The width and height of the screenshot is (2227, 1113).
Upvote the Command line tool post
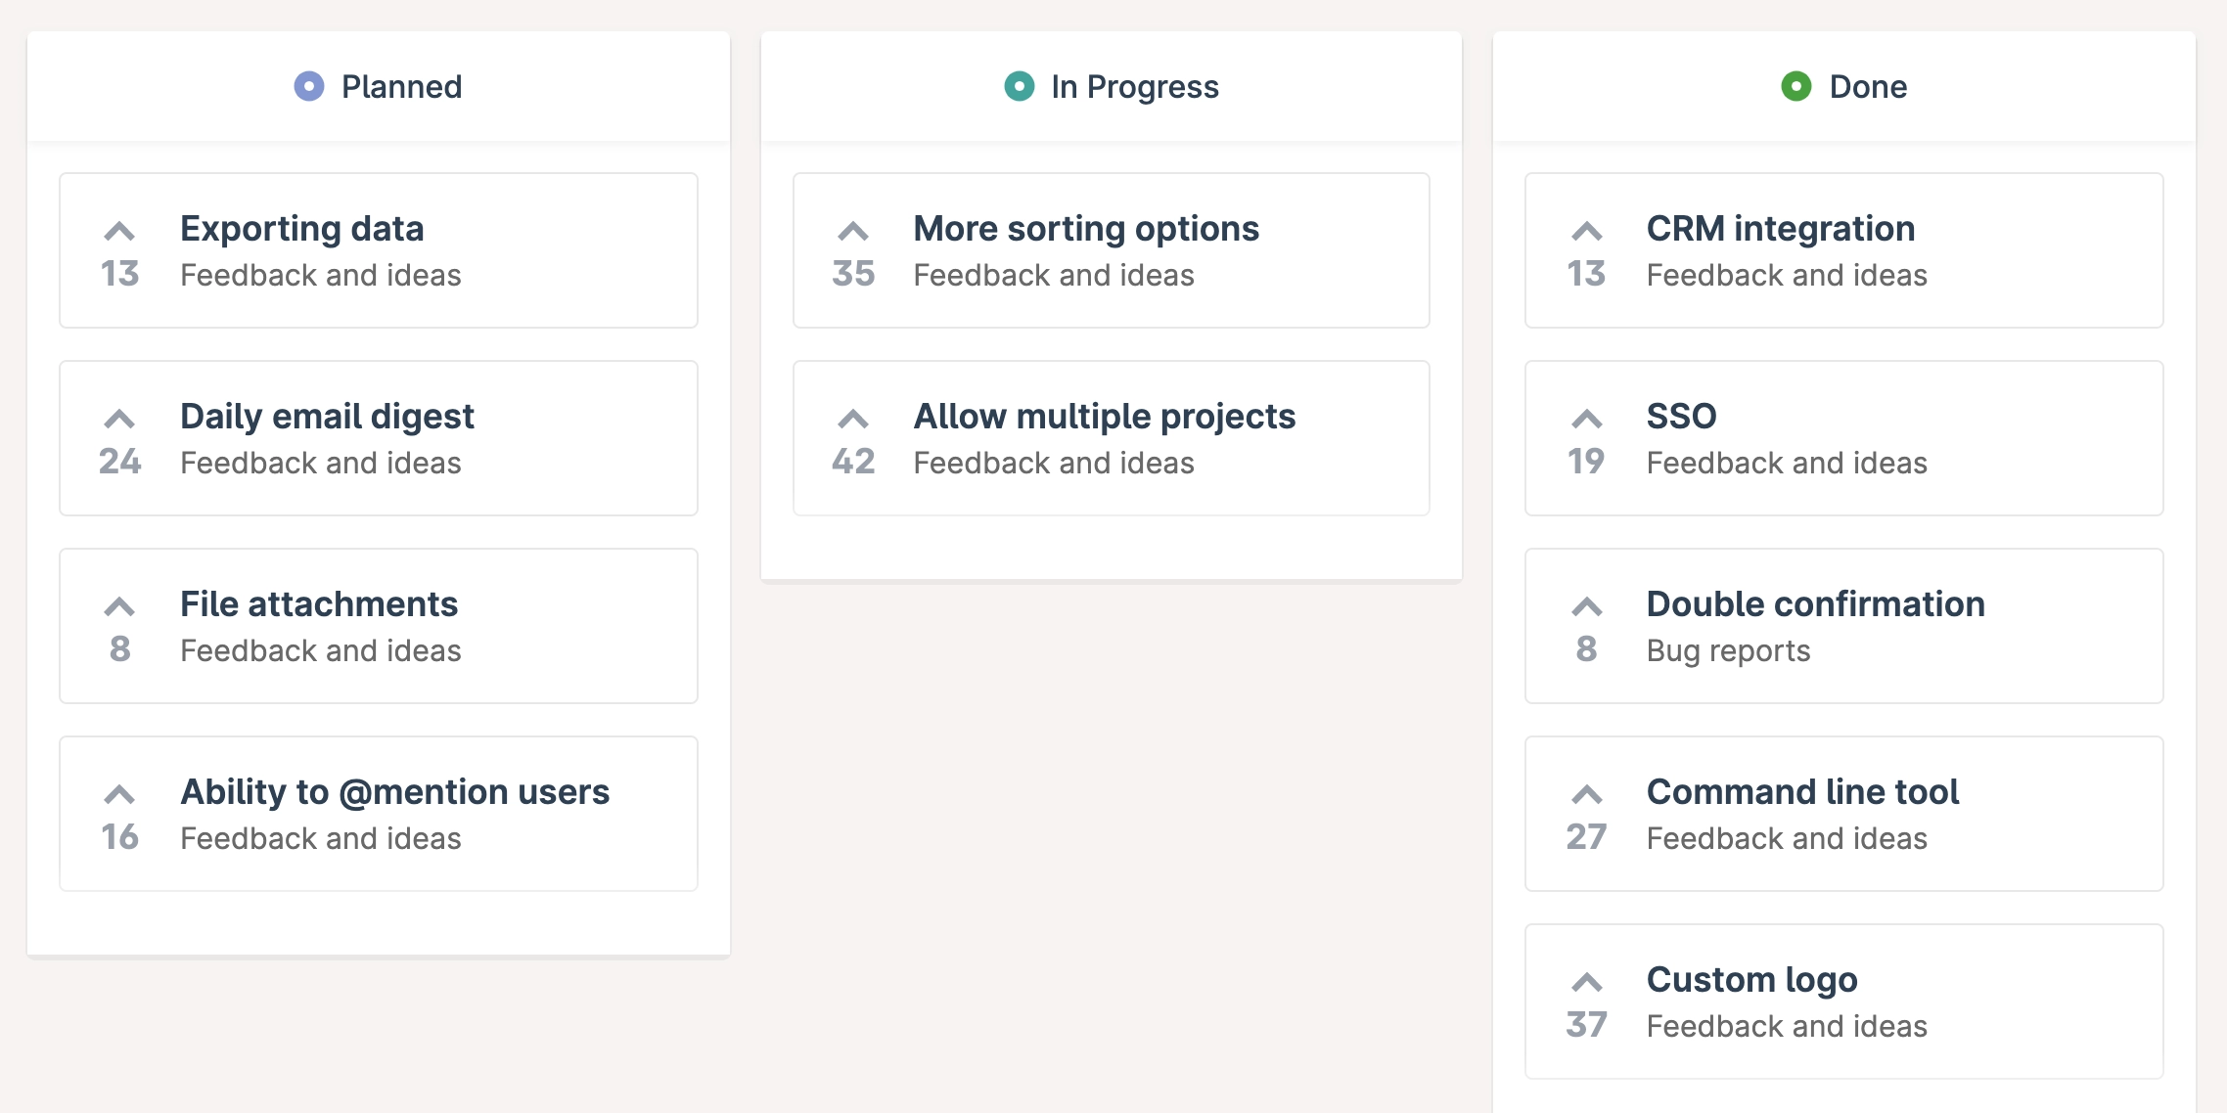1586,795
